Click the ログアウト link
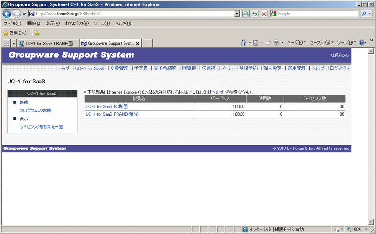This screenshot has width=376, height=234. pyautogui.click(x=339, y=68)
